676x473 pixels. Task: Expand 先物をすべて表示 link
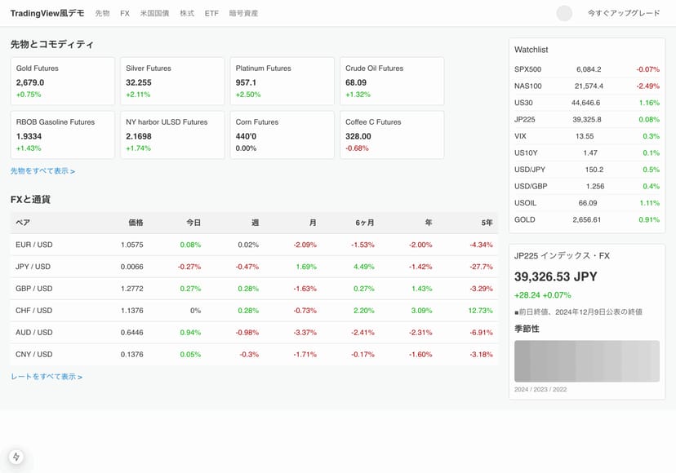[x=42, y=171]
